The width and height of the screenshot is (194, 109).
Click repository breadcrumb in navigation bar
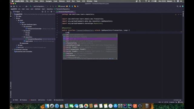tap(50, 9)
